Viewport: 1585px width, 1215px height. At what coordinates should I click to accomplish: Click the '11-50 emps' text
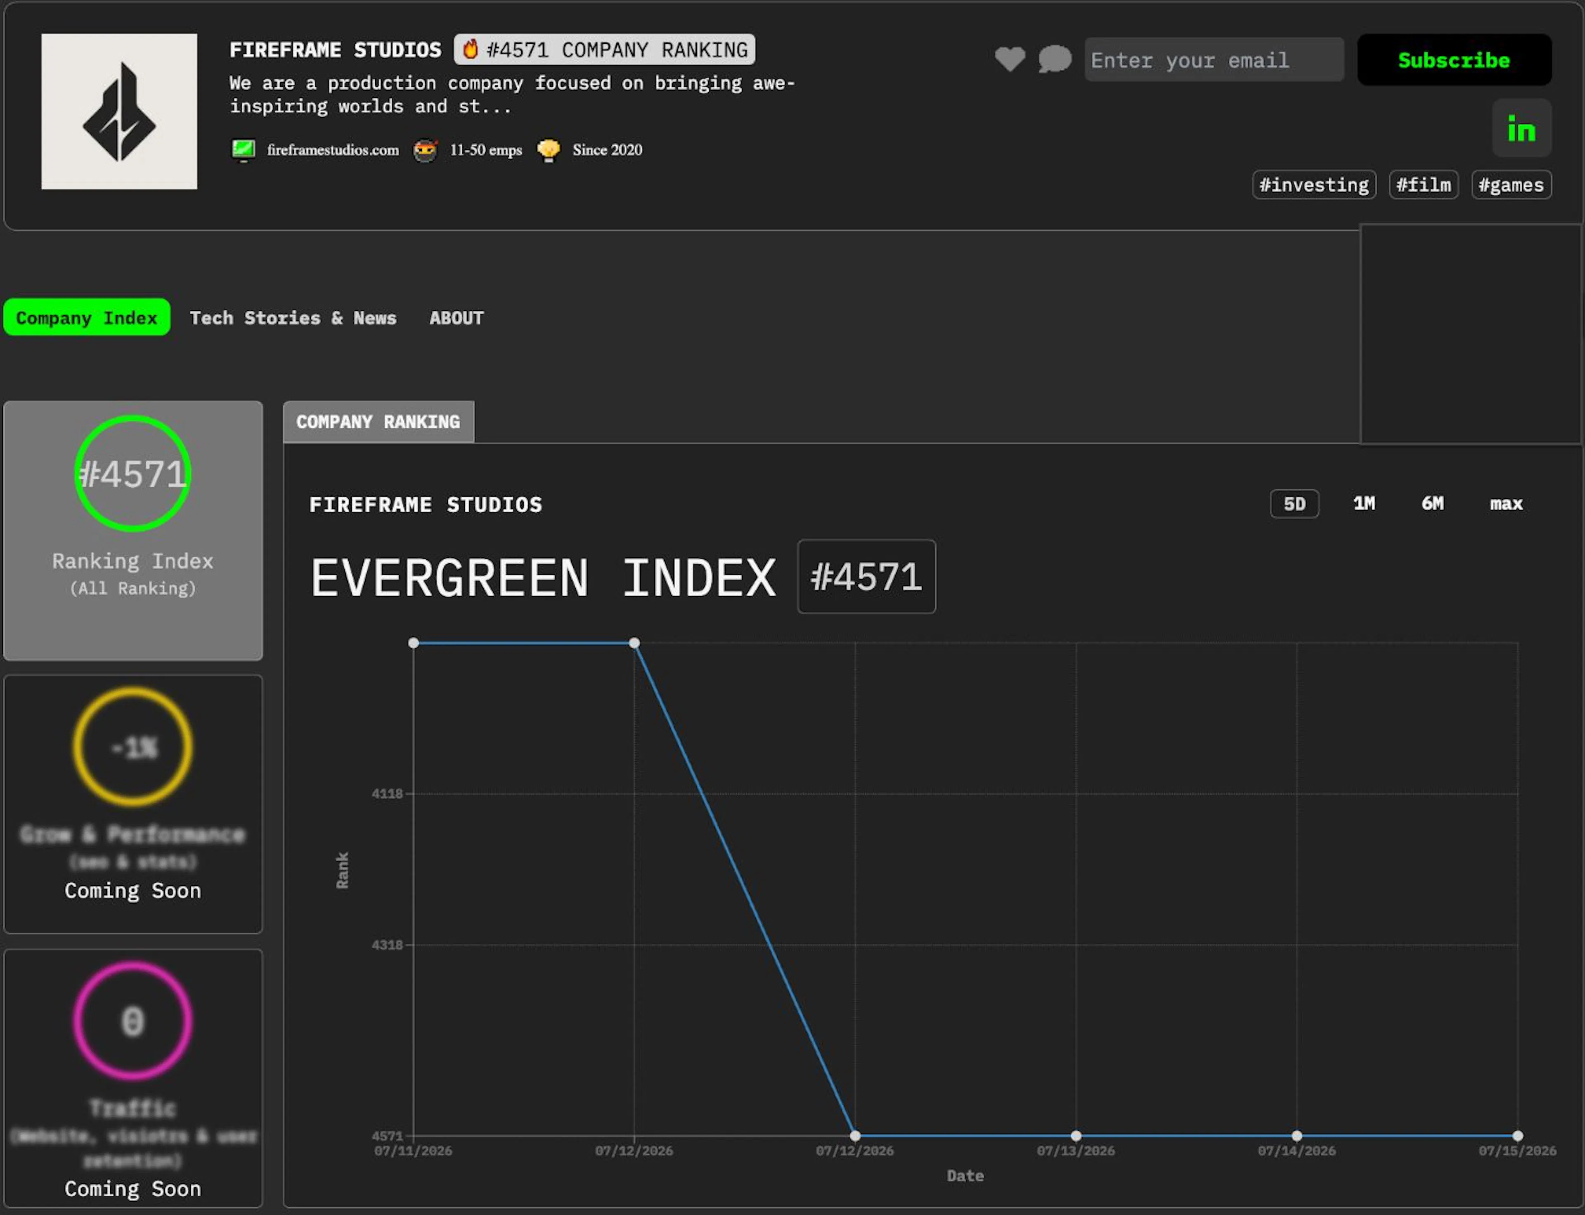click(x=486, y=150)
